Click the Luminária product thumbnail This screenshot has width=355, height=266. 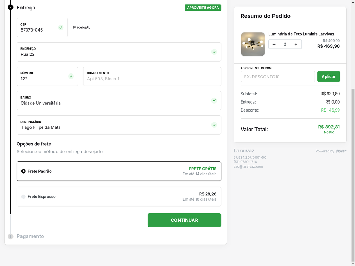tap(253, 44)
